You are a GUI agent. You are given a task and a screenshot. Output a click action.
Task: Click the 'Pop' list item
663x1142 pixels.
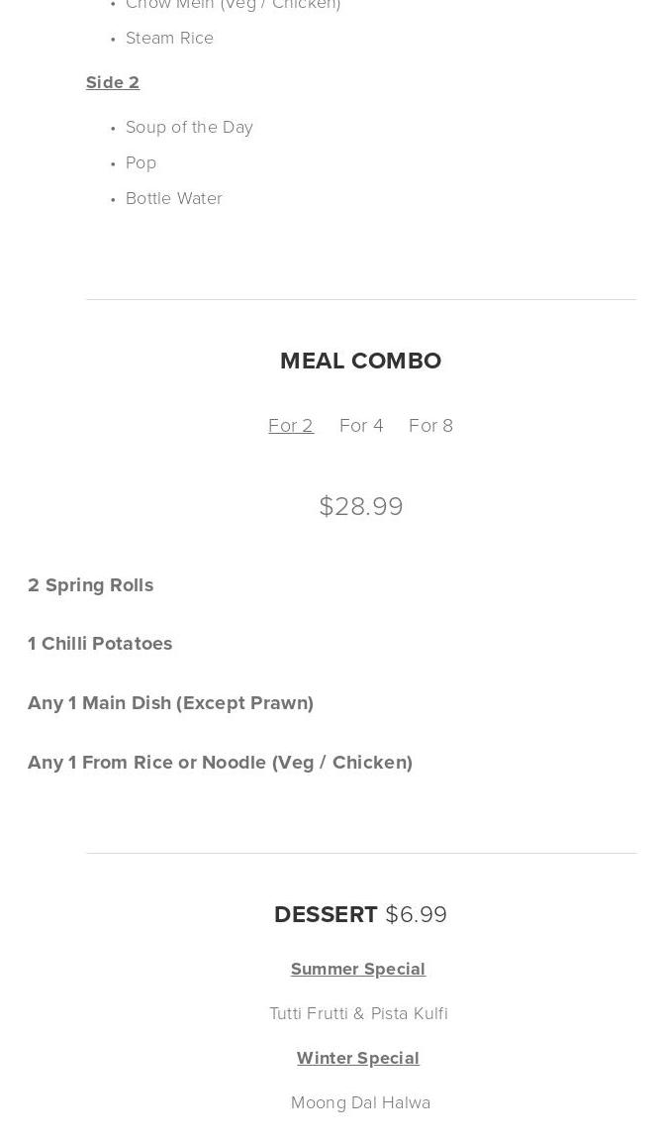click(x=142, y=163)
